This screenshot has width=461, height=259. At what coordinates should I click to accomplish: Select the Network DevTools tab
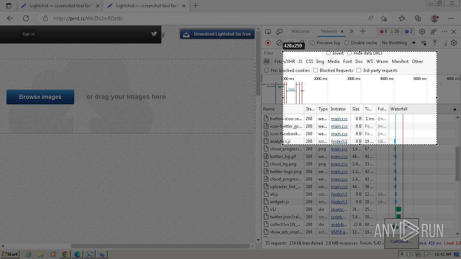click(329, 31)
